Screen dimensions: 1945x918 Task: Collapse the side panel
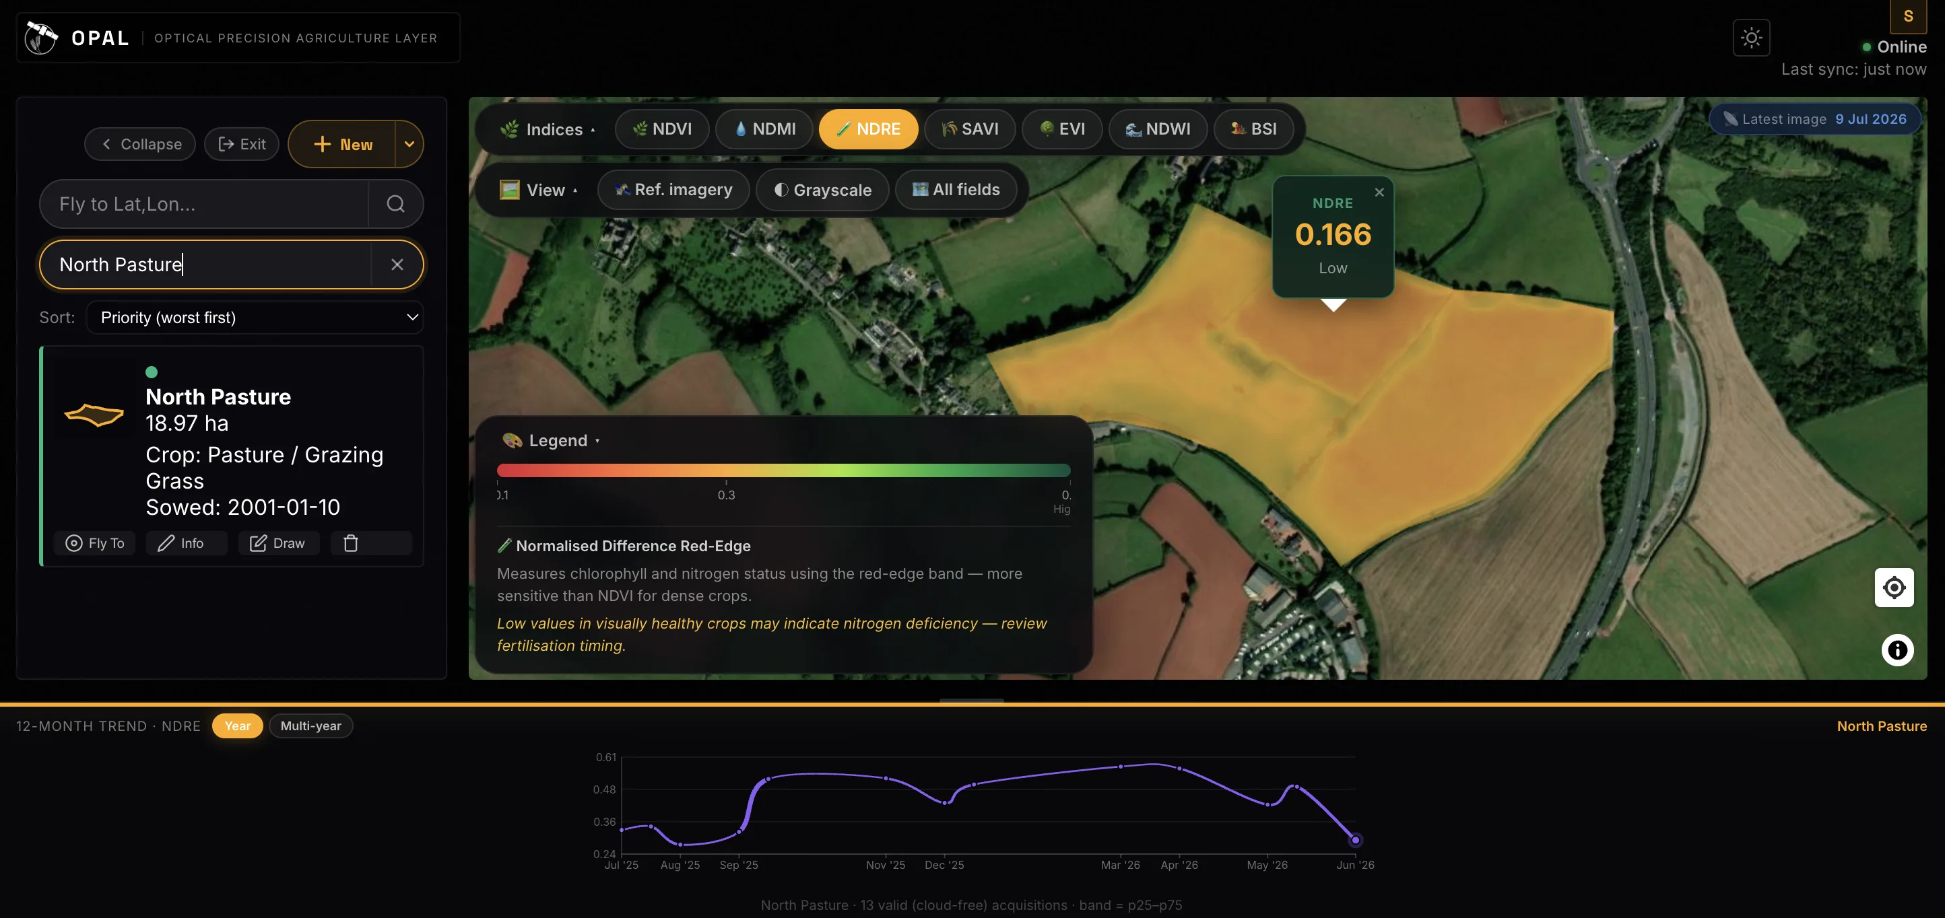point(141,144)
